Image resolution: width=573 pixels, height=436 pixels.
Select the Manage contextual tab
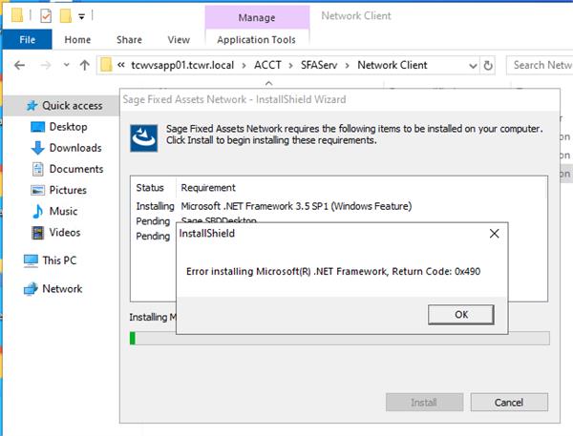(257, 17)
